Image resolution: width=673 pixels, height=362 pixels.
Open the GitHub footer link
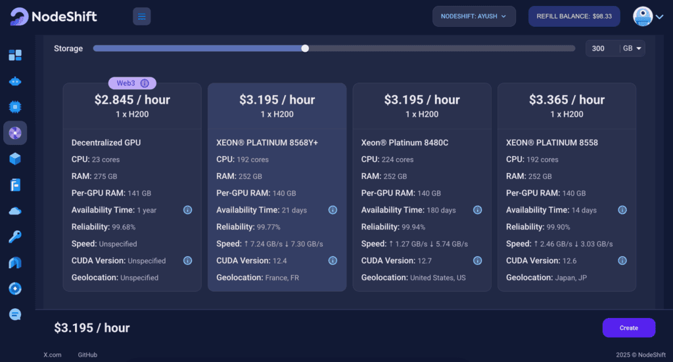[x=87, y=355]
